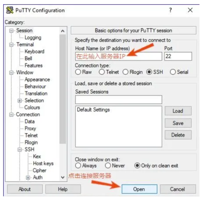Open the Window category
Image resolution: width=208 pixels, height=200 pixels.
25,72
